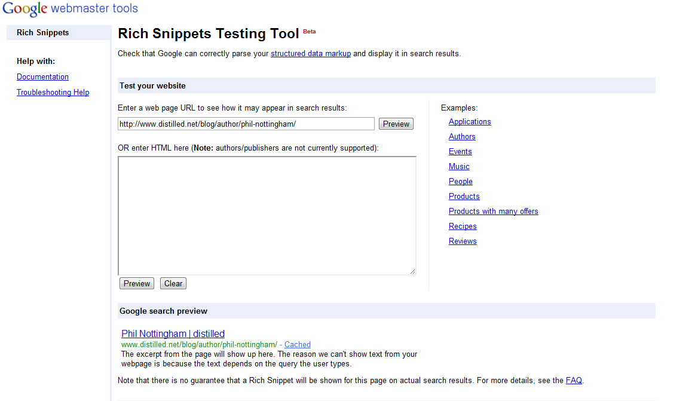Screen dimensions: 695x401
Task: Click the Cached link in preview
Action: (x=298, y=345)
